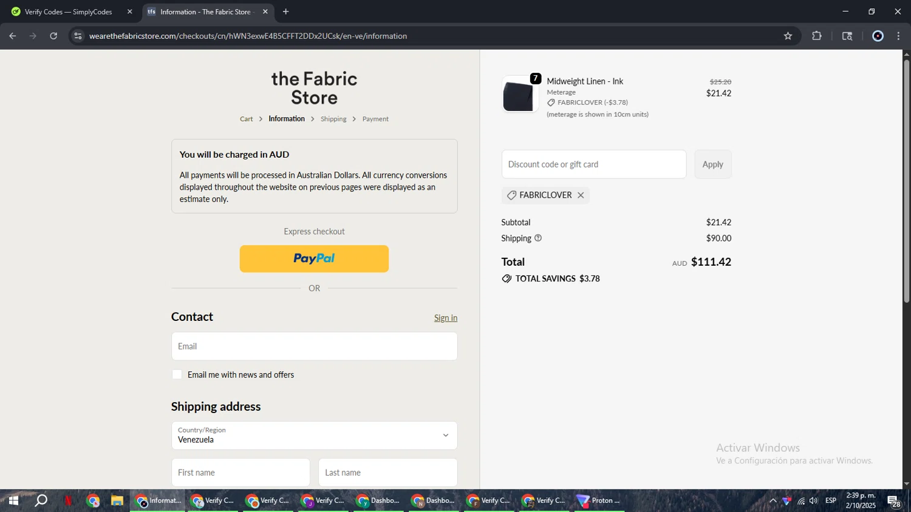Open network settings in system tray

pyautogui.click(x=801, y=500)
